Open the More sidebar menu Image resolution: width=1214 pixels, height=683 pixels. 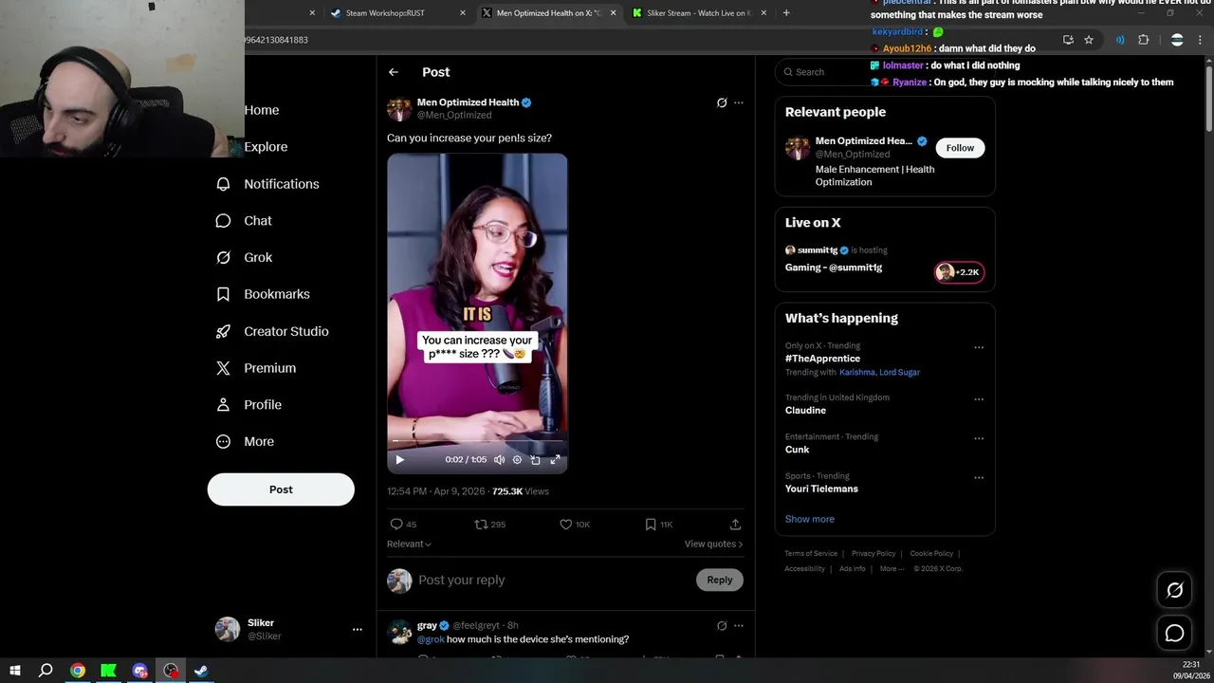coord(246,442)
